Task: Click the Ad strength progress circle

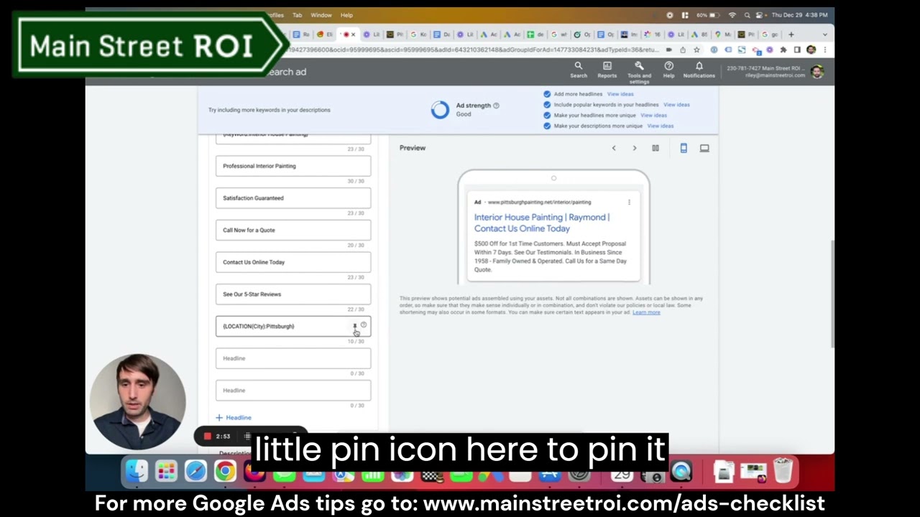Action: click(x=440, y=109)
